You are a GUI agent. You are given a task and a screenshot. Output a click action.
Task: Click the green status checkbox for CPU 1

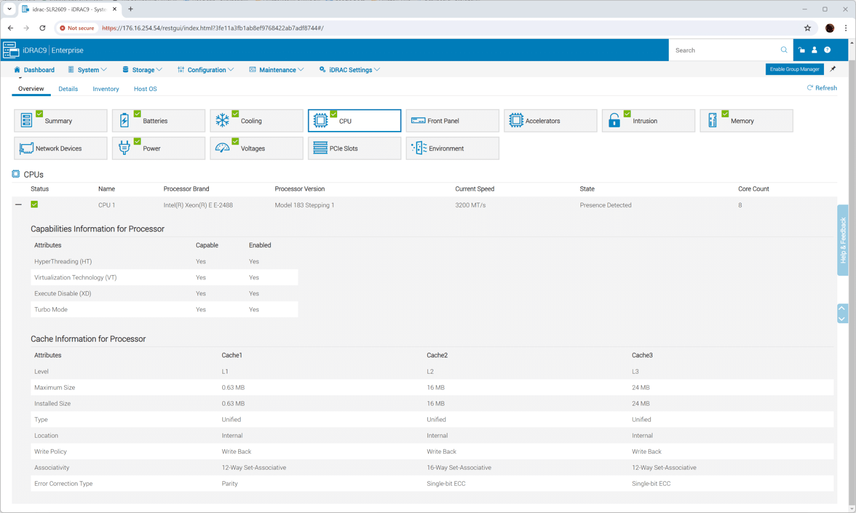click(34, 205)
